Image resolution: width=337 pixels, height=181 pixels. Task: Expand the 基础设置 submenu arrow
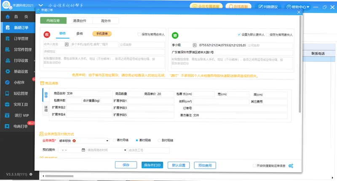pos(35,72)
